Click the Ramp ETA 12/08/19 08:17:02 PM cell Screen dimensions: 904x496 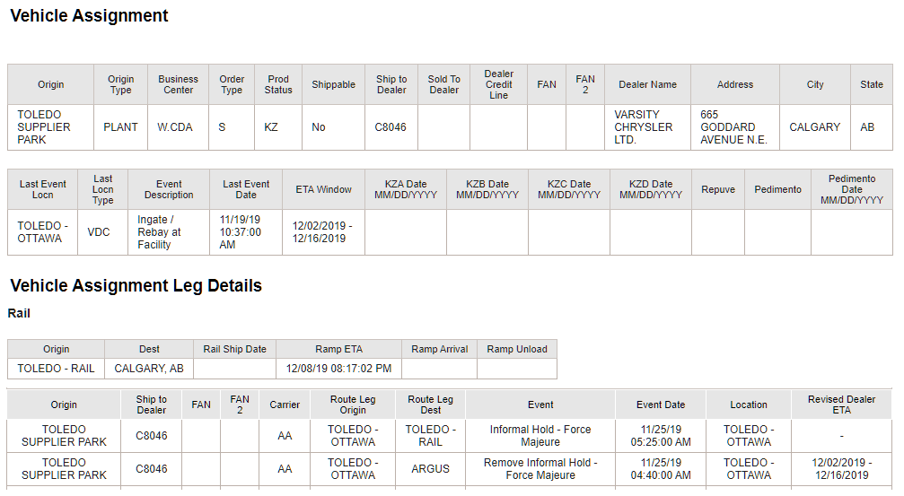pyautogui.click(x=338, y=369)
